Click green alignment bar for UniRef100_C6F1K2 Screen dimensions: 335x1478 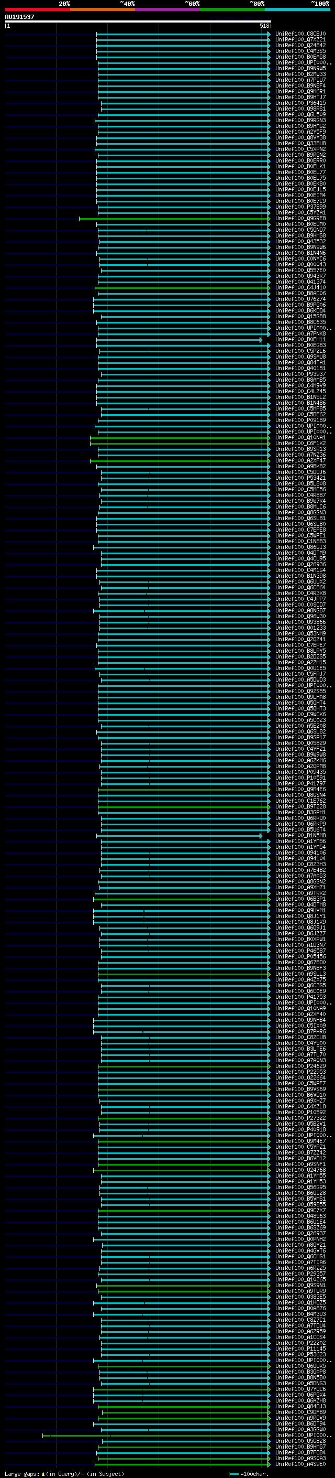[x=181, y=444]
